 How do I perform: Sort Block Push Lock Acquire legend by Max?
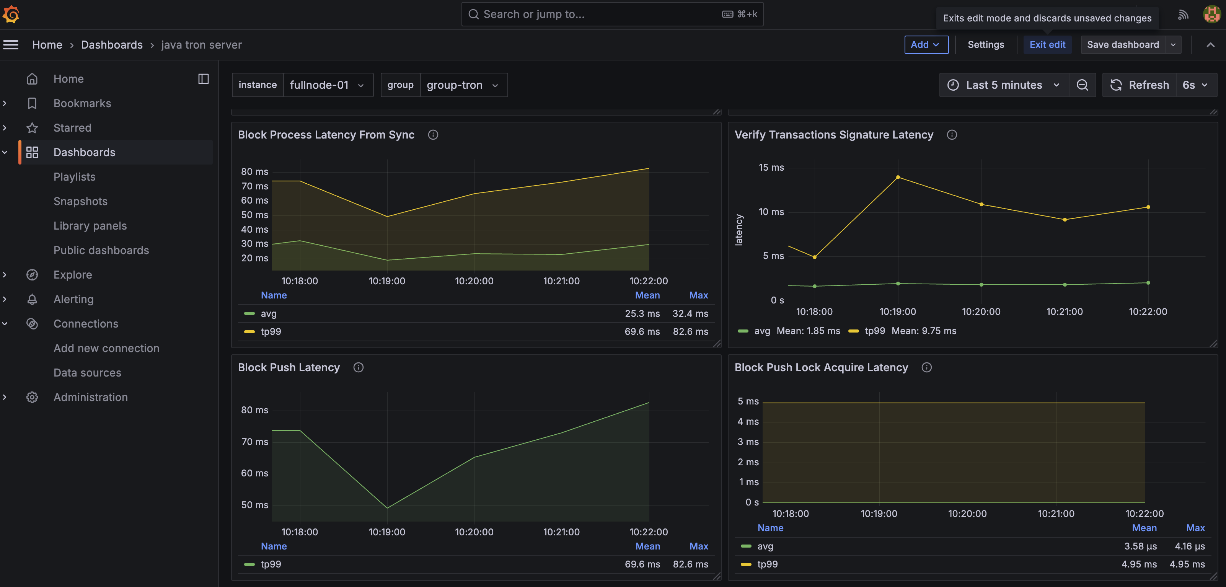1195,528
